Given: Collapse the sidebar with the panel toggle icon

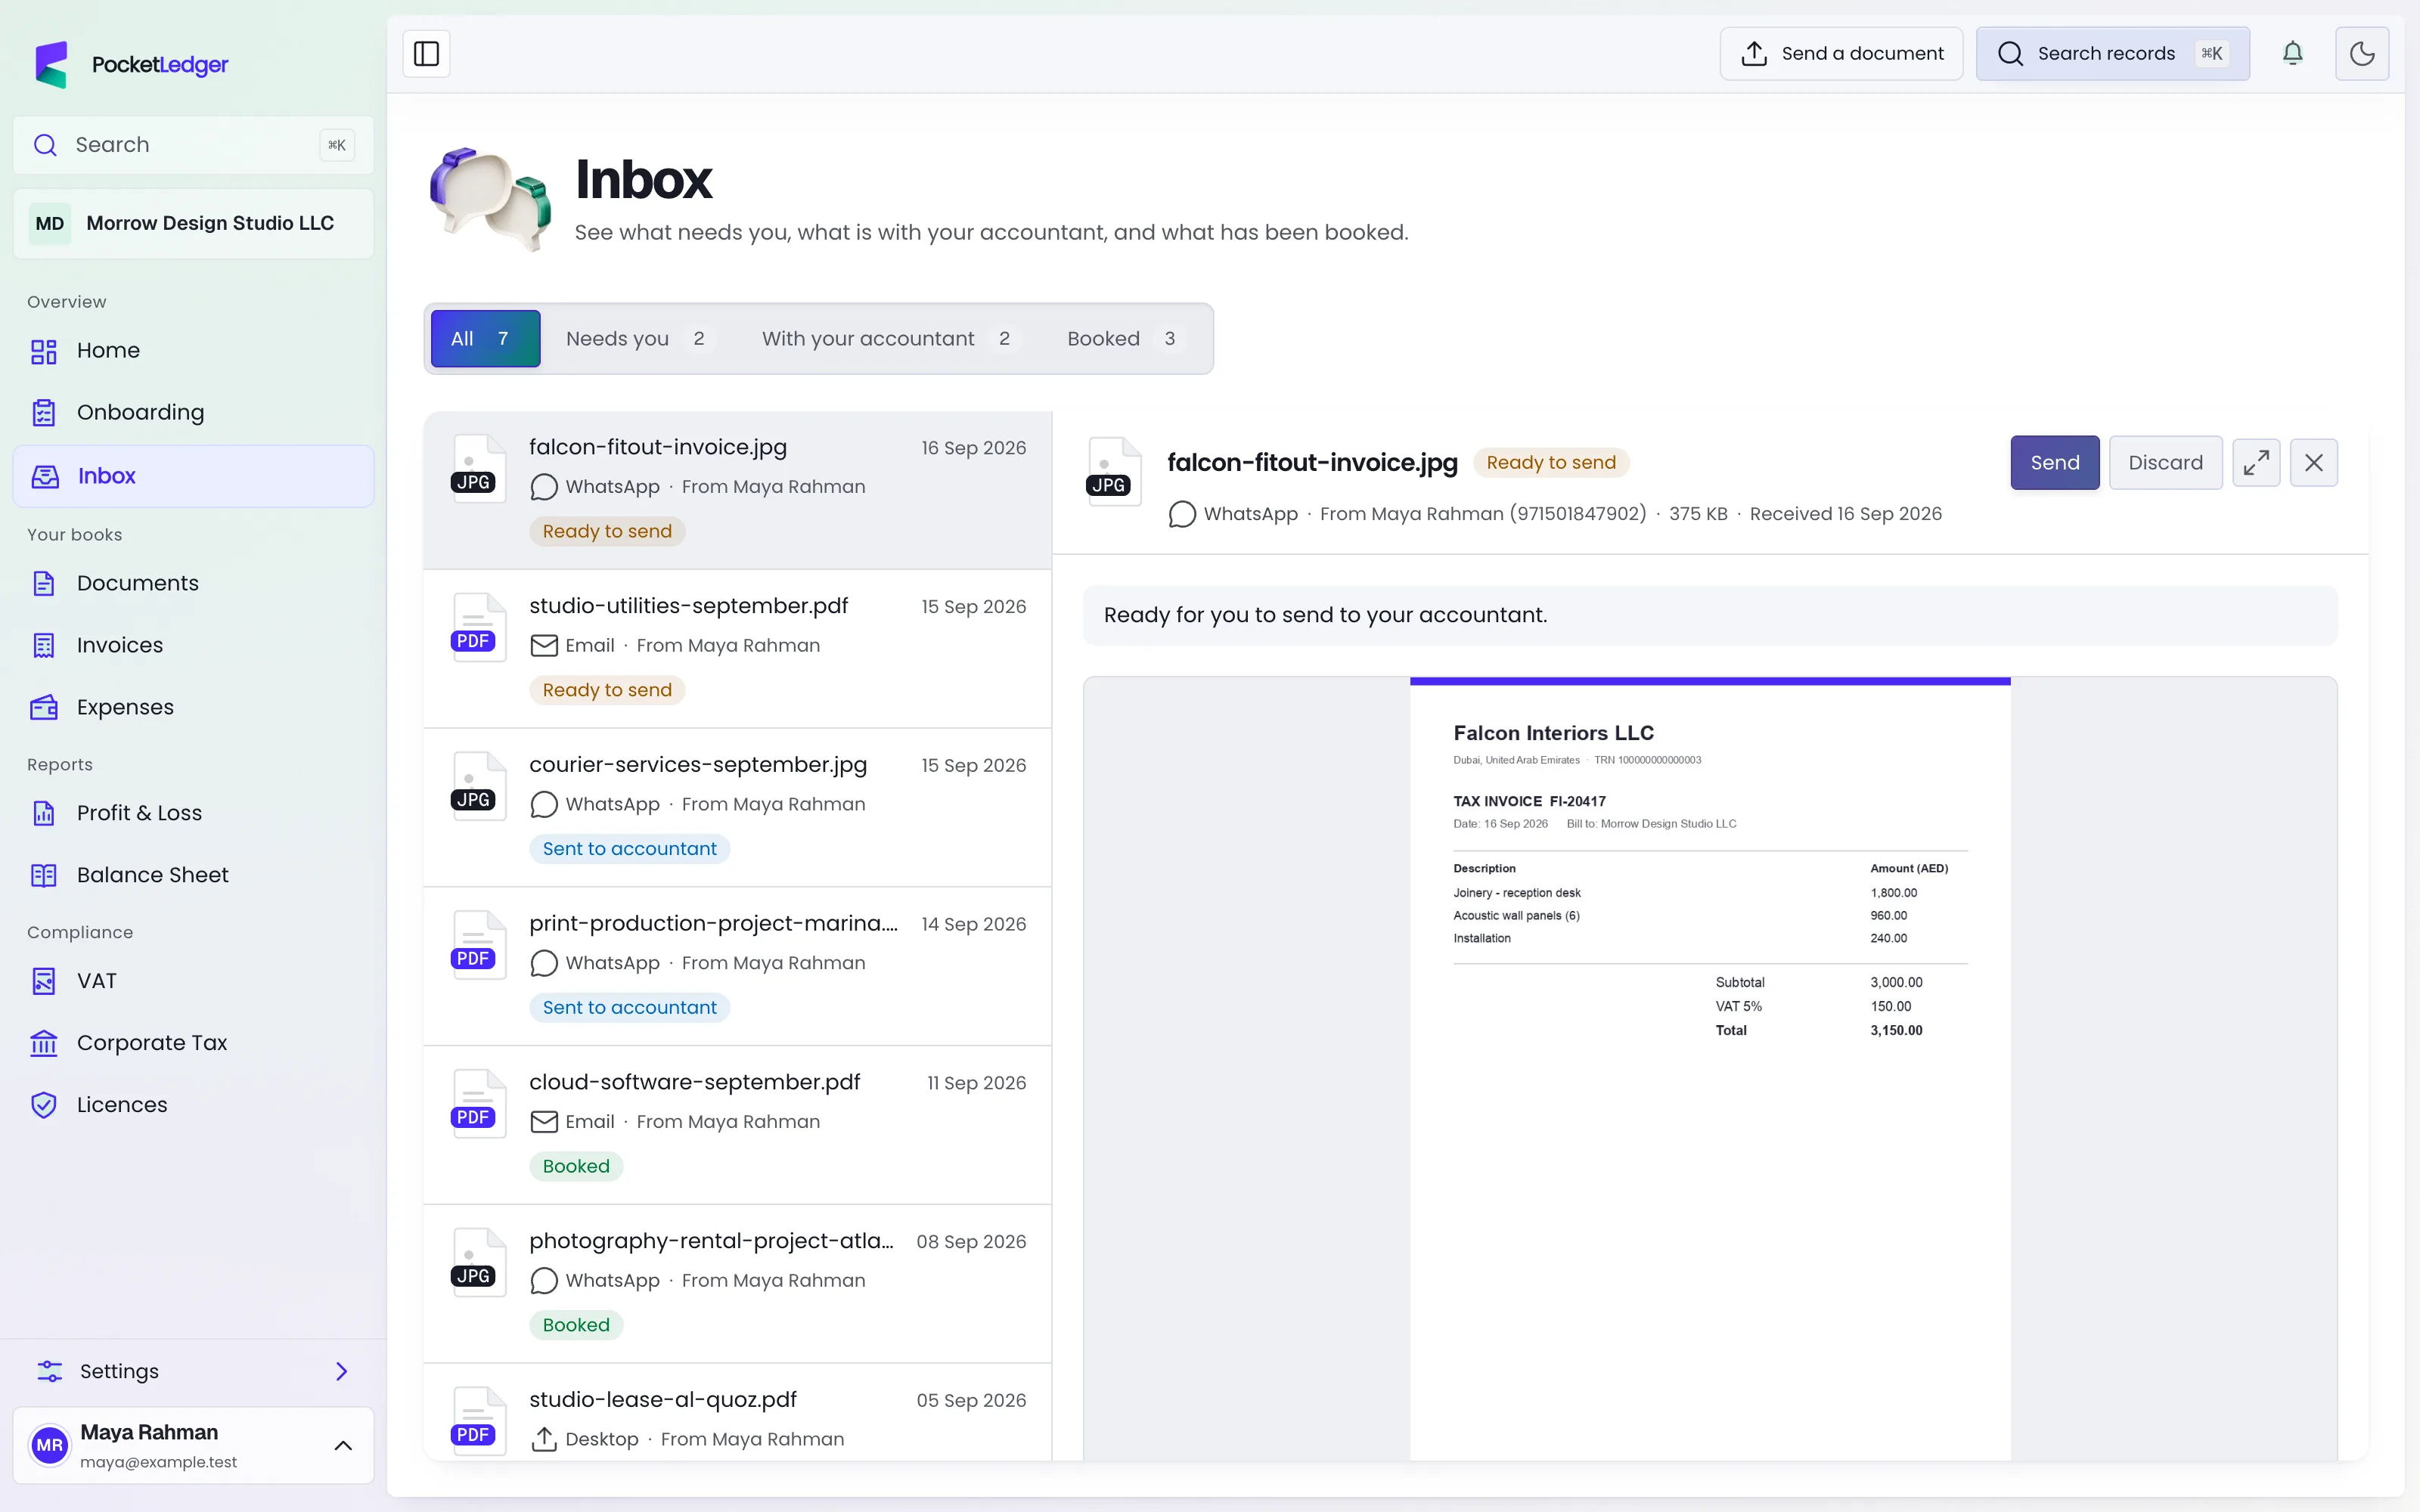Looking at the screenshot, I should point(426,53).
